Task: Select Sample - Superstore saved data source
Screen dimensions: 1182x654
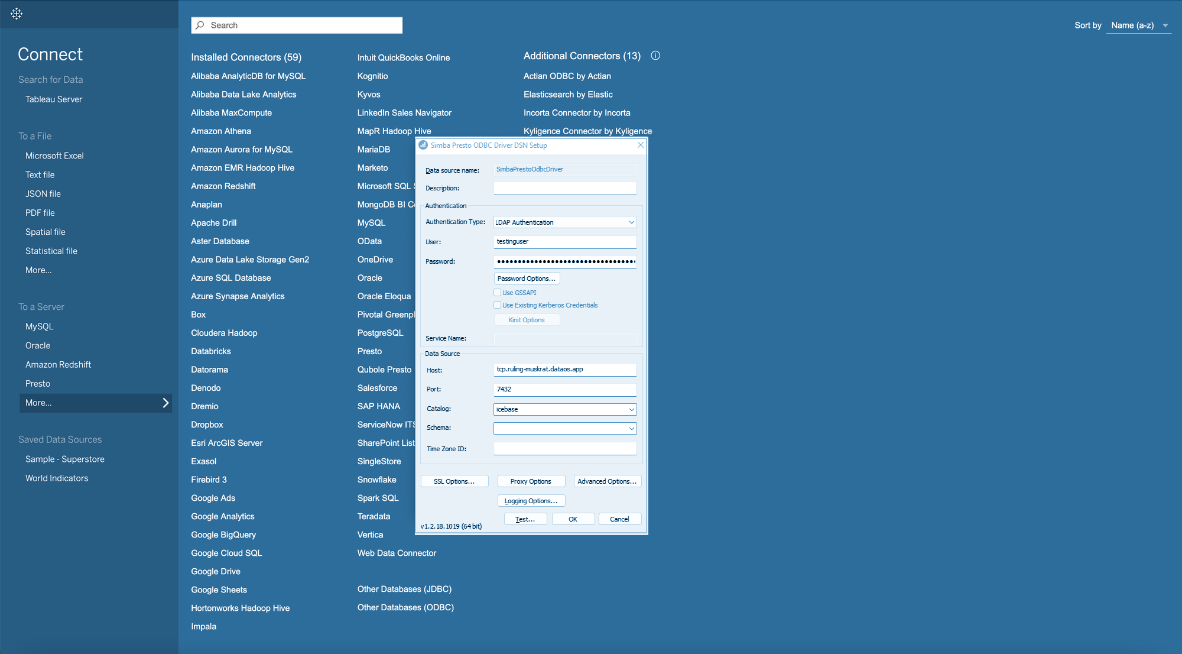Action: pyautogui.click(x=64, y=459)
